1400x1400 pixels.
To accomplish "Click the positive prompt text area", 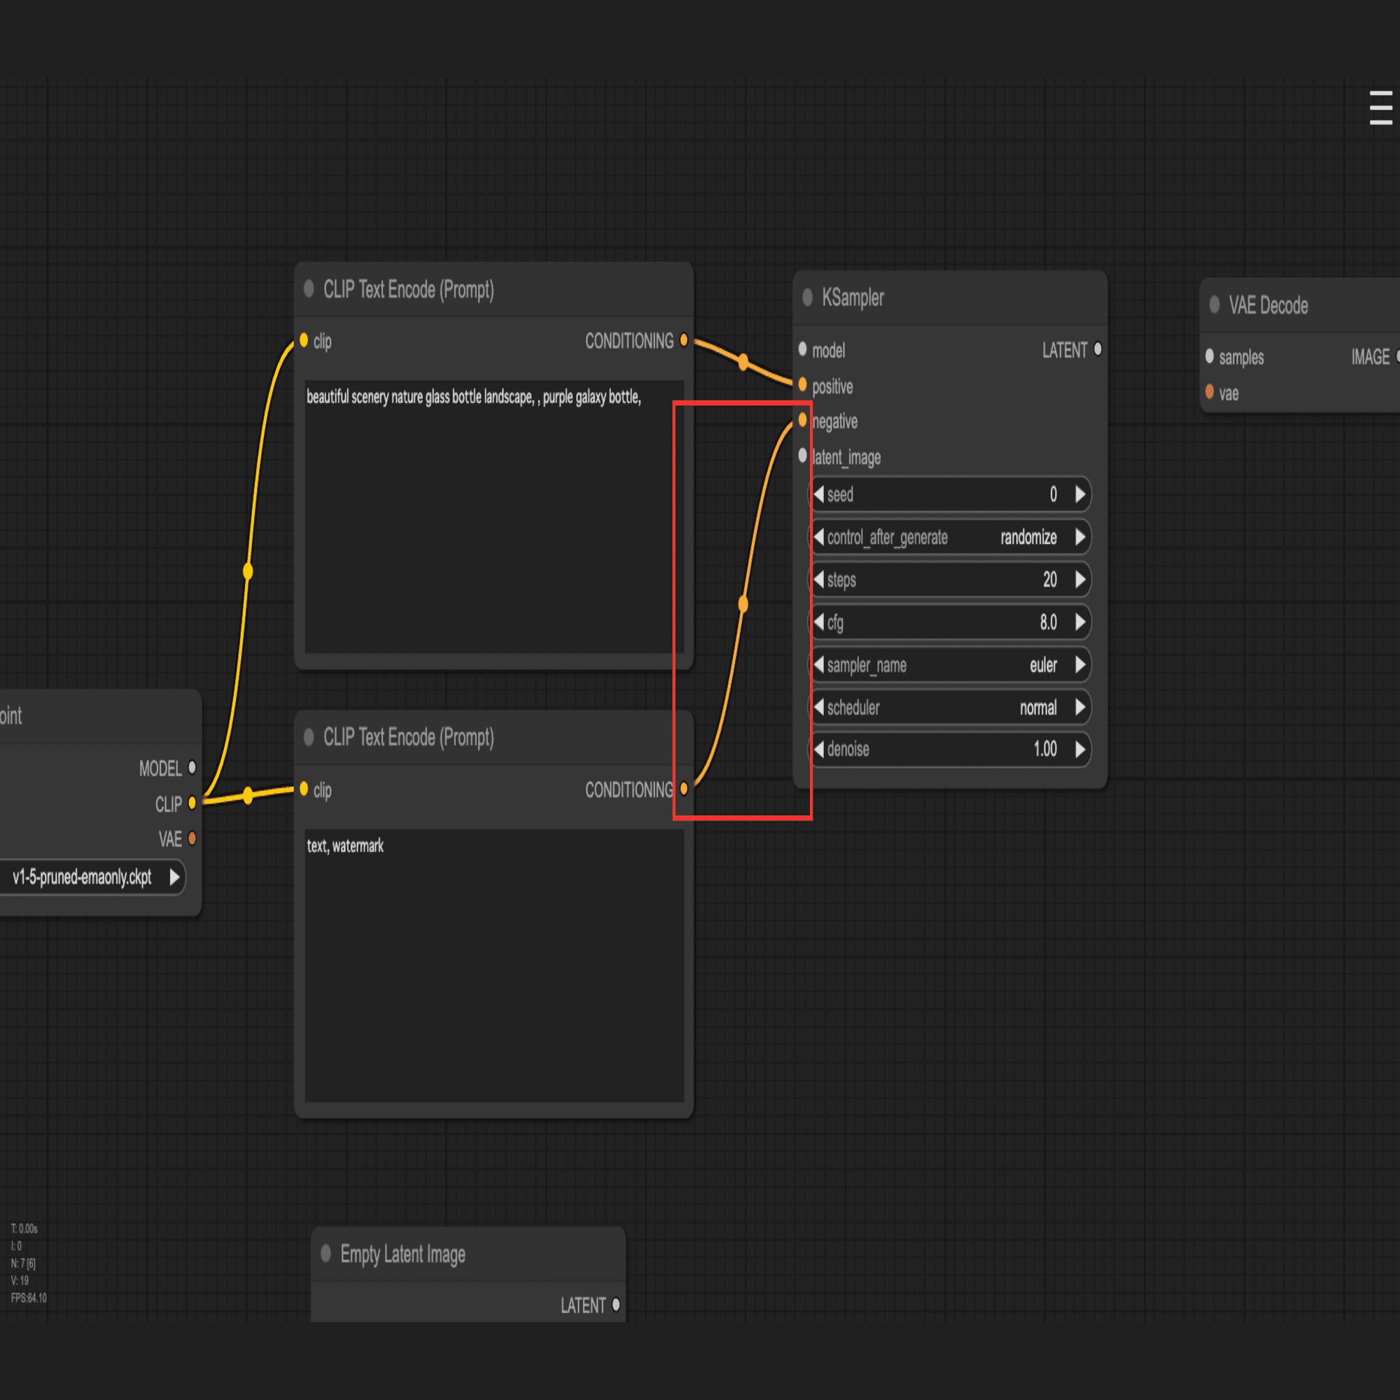I will 494,517.
